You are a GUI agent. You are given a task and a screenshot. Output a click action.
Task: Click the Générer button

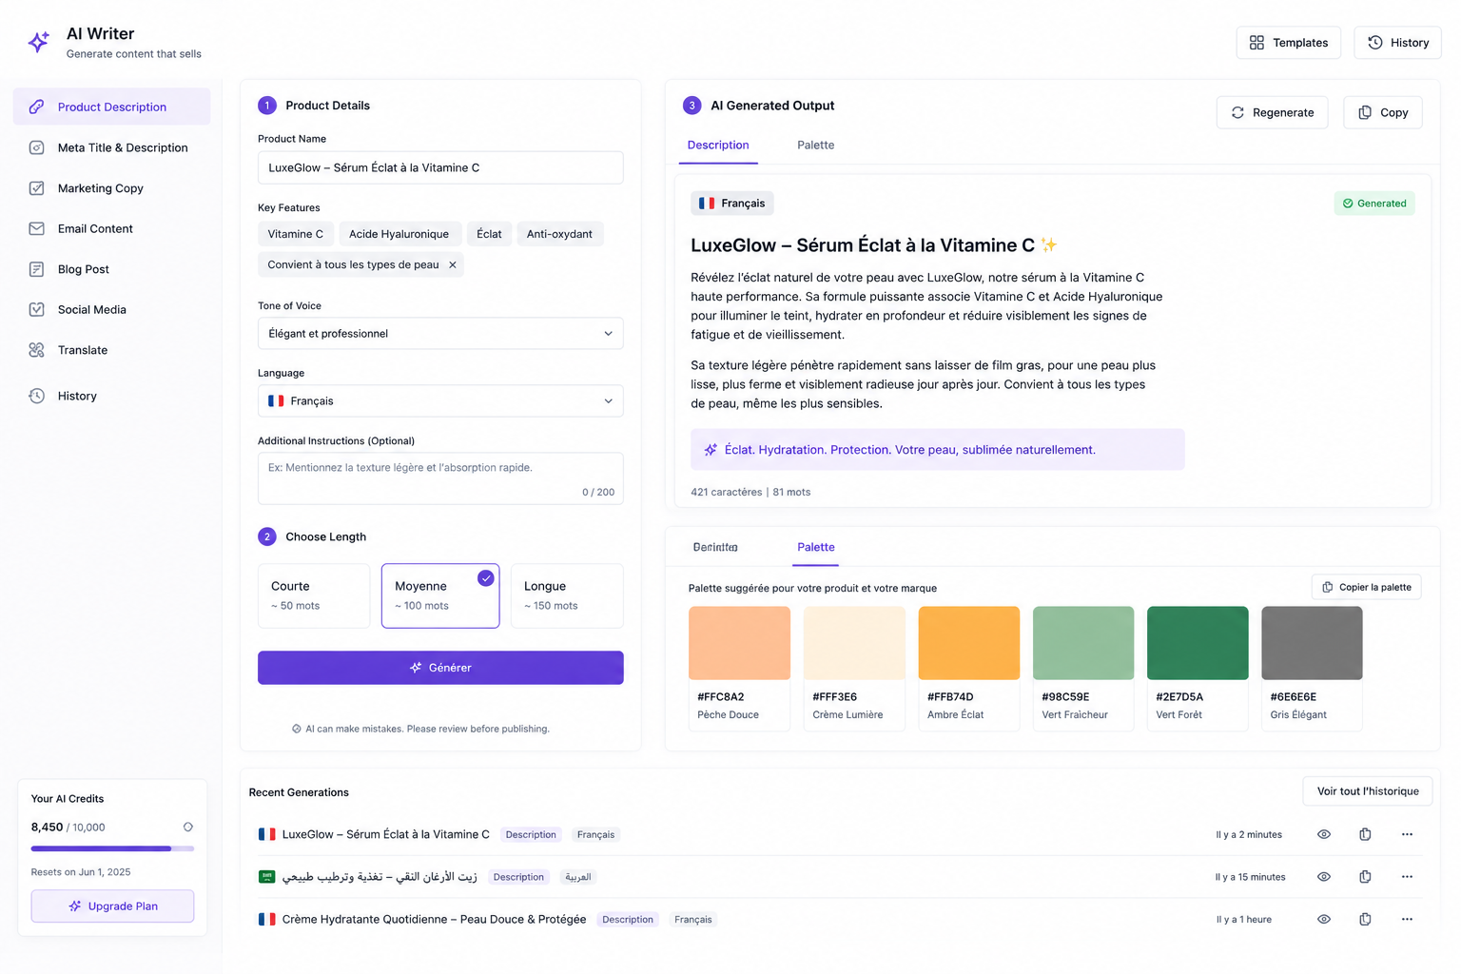point(440,668)
